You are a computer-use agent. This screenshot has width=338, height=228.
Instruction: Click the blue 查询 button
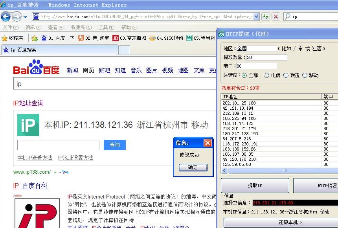(x=115, y=145)
